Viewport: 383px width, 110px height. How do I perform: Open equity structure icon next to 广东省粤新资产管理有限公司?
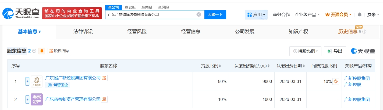coord(104,99)
